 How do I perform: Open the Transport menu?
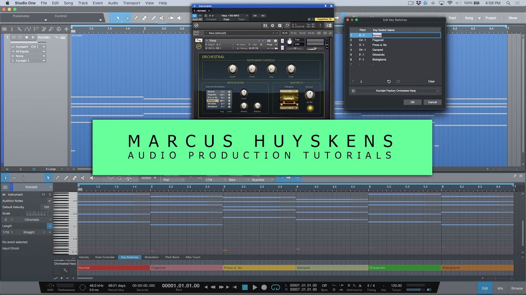tap(131, 3)
